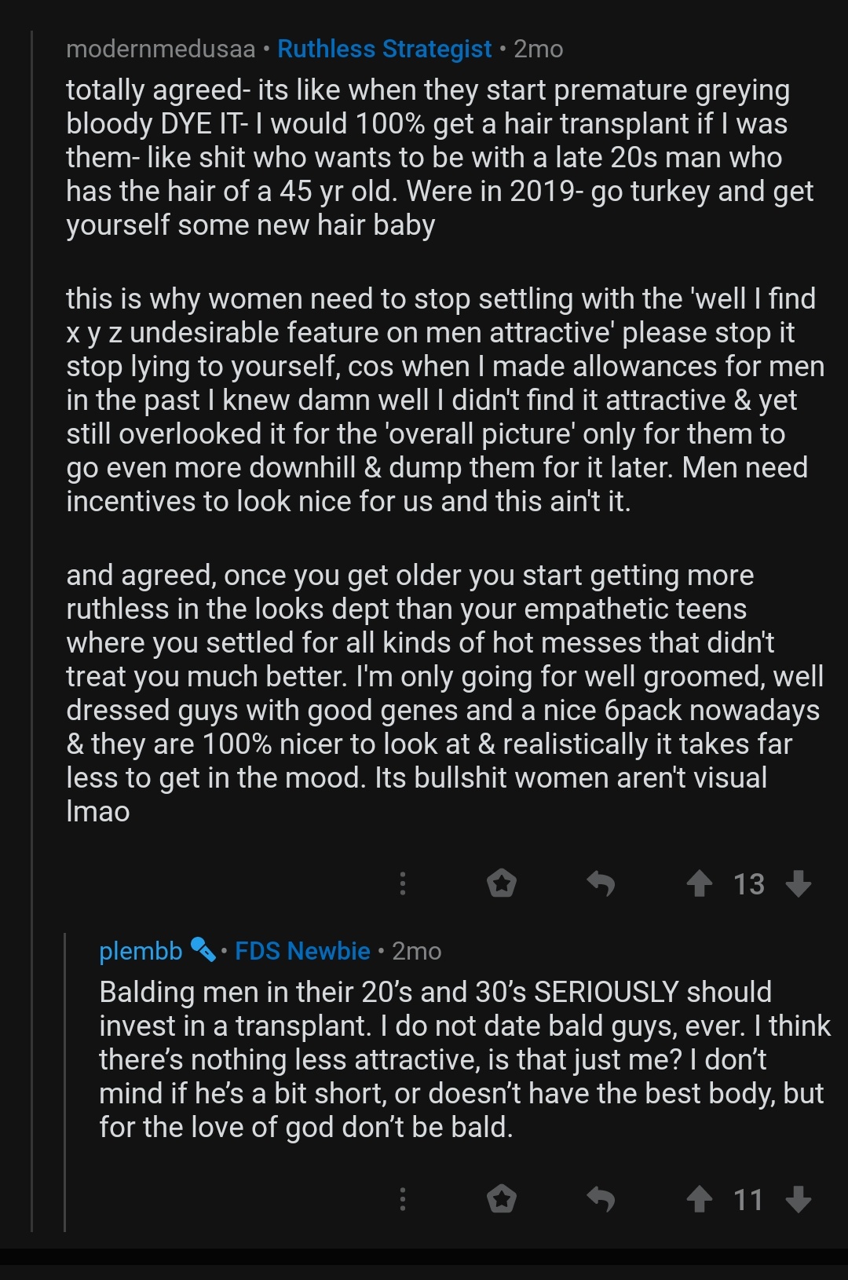Give award to plembb's reply

pos(501,1200)
